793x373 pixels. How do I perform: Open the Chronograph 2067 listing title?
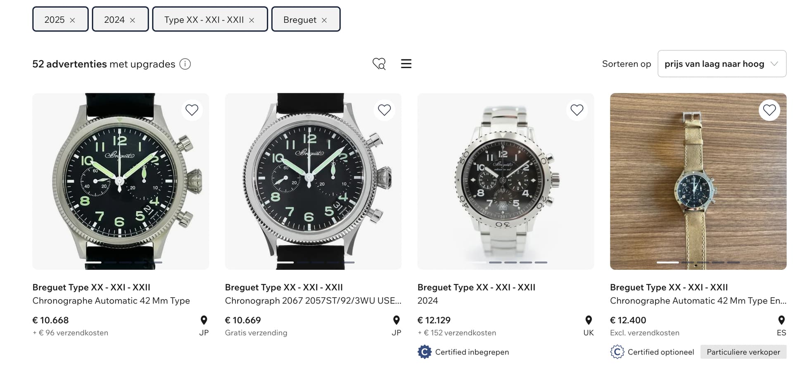pyautogui.click(x=313, y=300)
